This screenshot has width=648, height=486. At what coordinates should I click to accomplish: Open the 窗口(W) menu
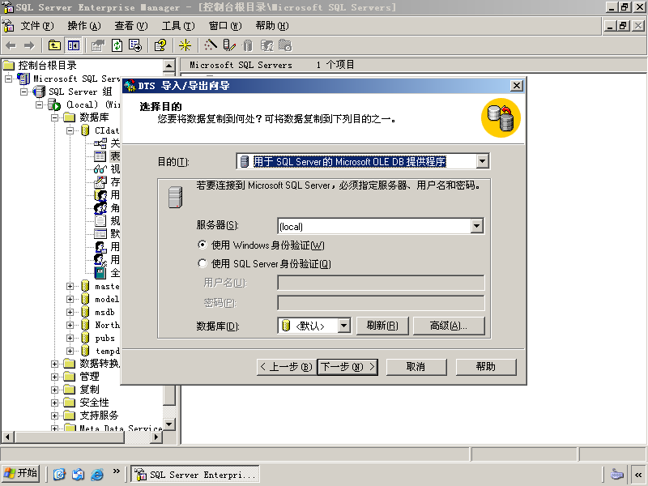click(x=225, y=26)
